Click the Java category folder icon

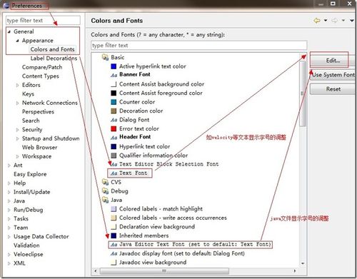pyautogui.click(x=105, y=200)
